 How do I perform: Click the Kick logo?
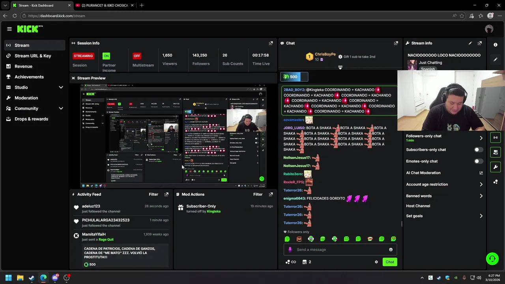30,29
